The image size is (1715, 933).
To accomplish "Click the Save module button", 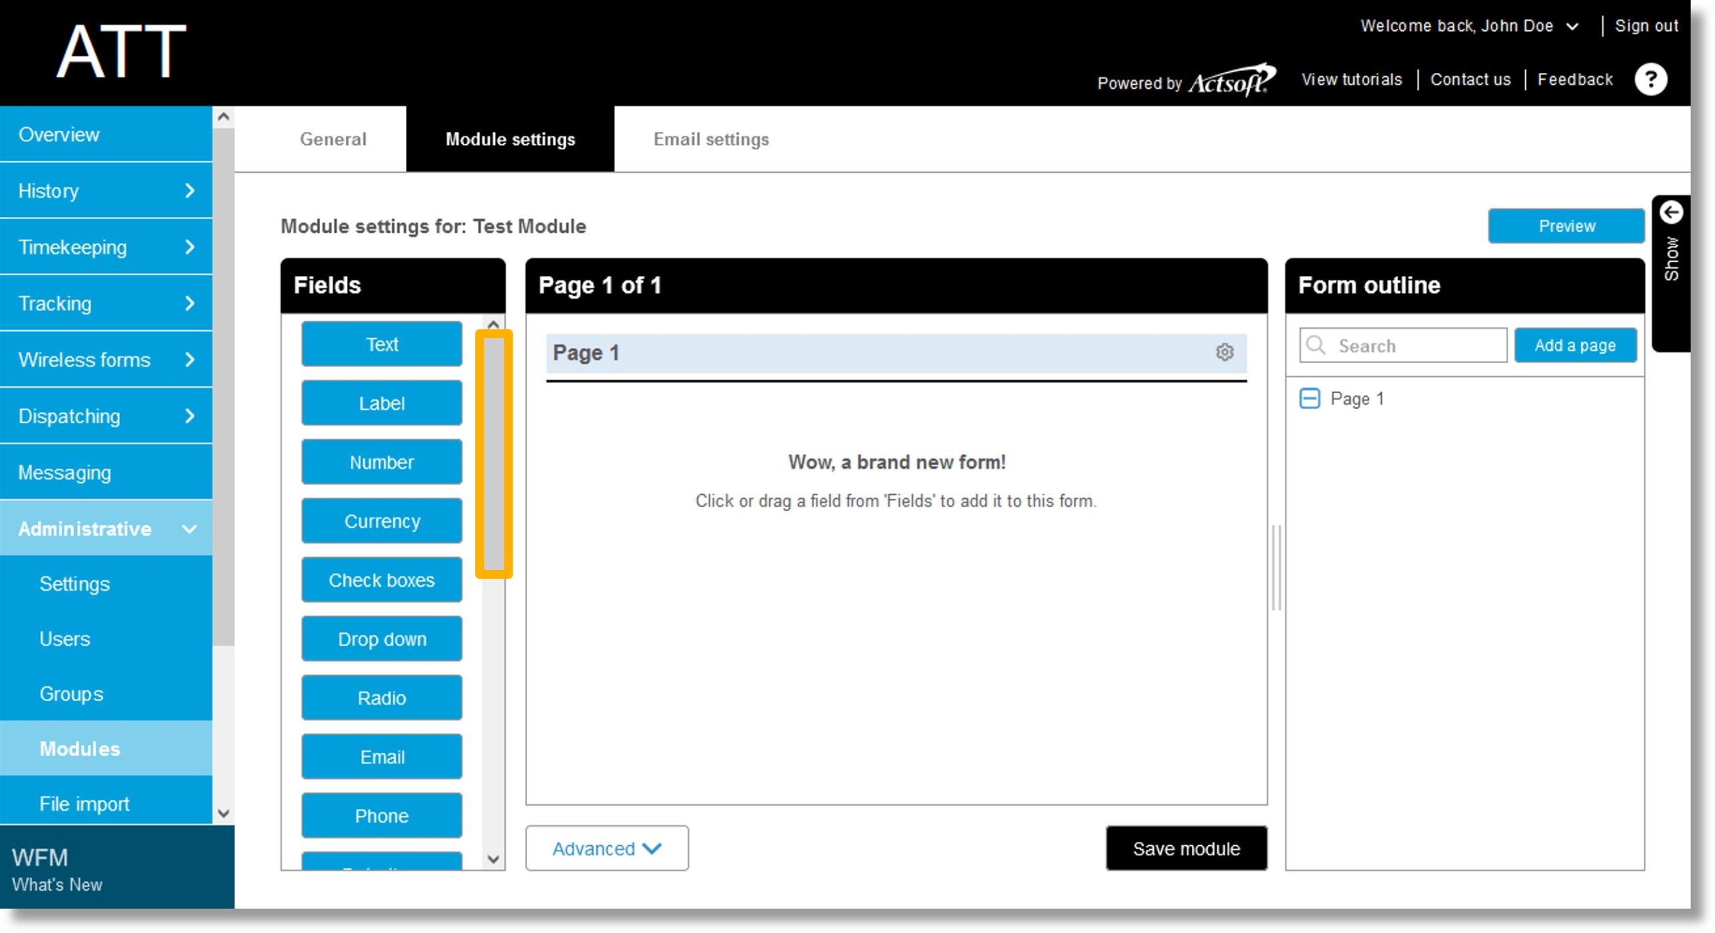I will (1186, 849).
